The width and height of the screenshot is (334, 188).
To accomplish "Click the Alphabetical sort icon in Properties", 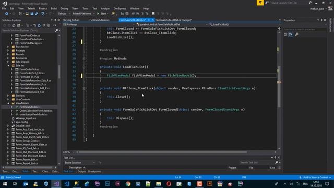I will coord(291,34).
